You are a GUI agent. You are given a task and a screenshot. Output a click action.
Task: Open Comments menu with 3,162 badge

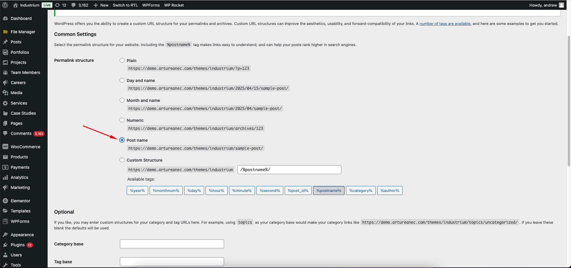(24, 133)
